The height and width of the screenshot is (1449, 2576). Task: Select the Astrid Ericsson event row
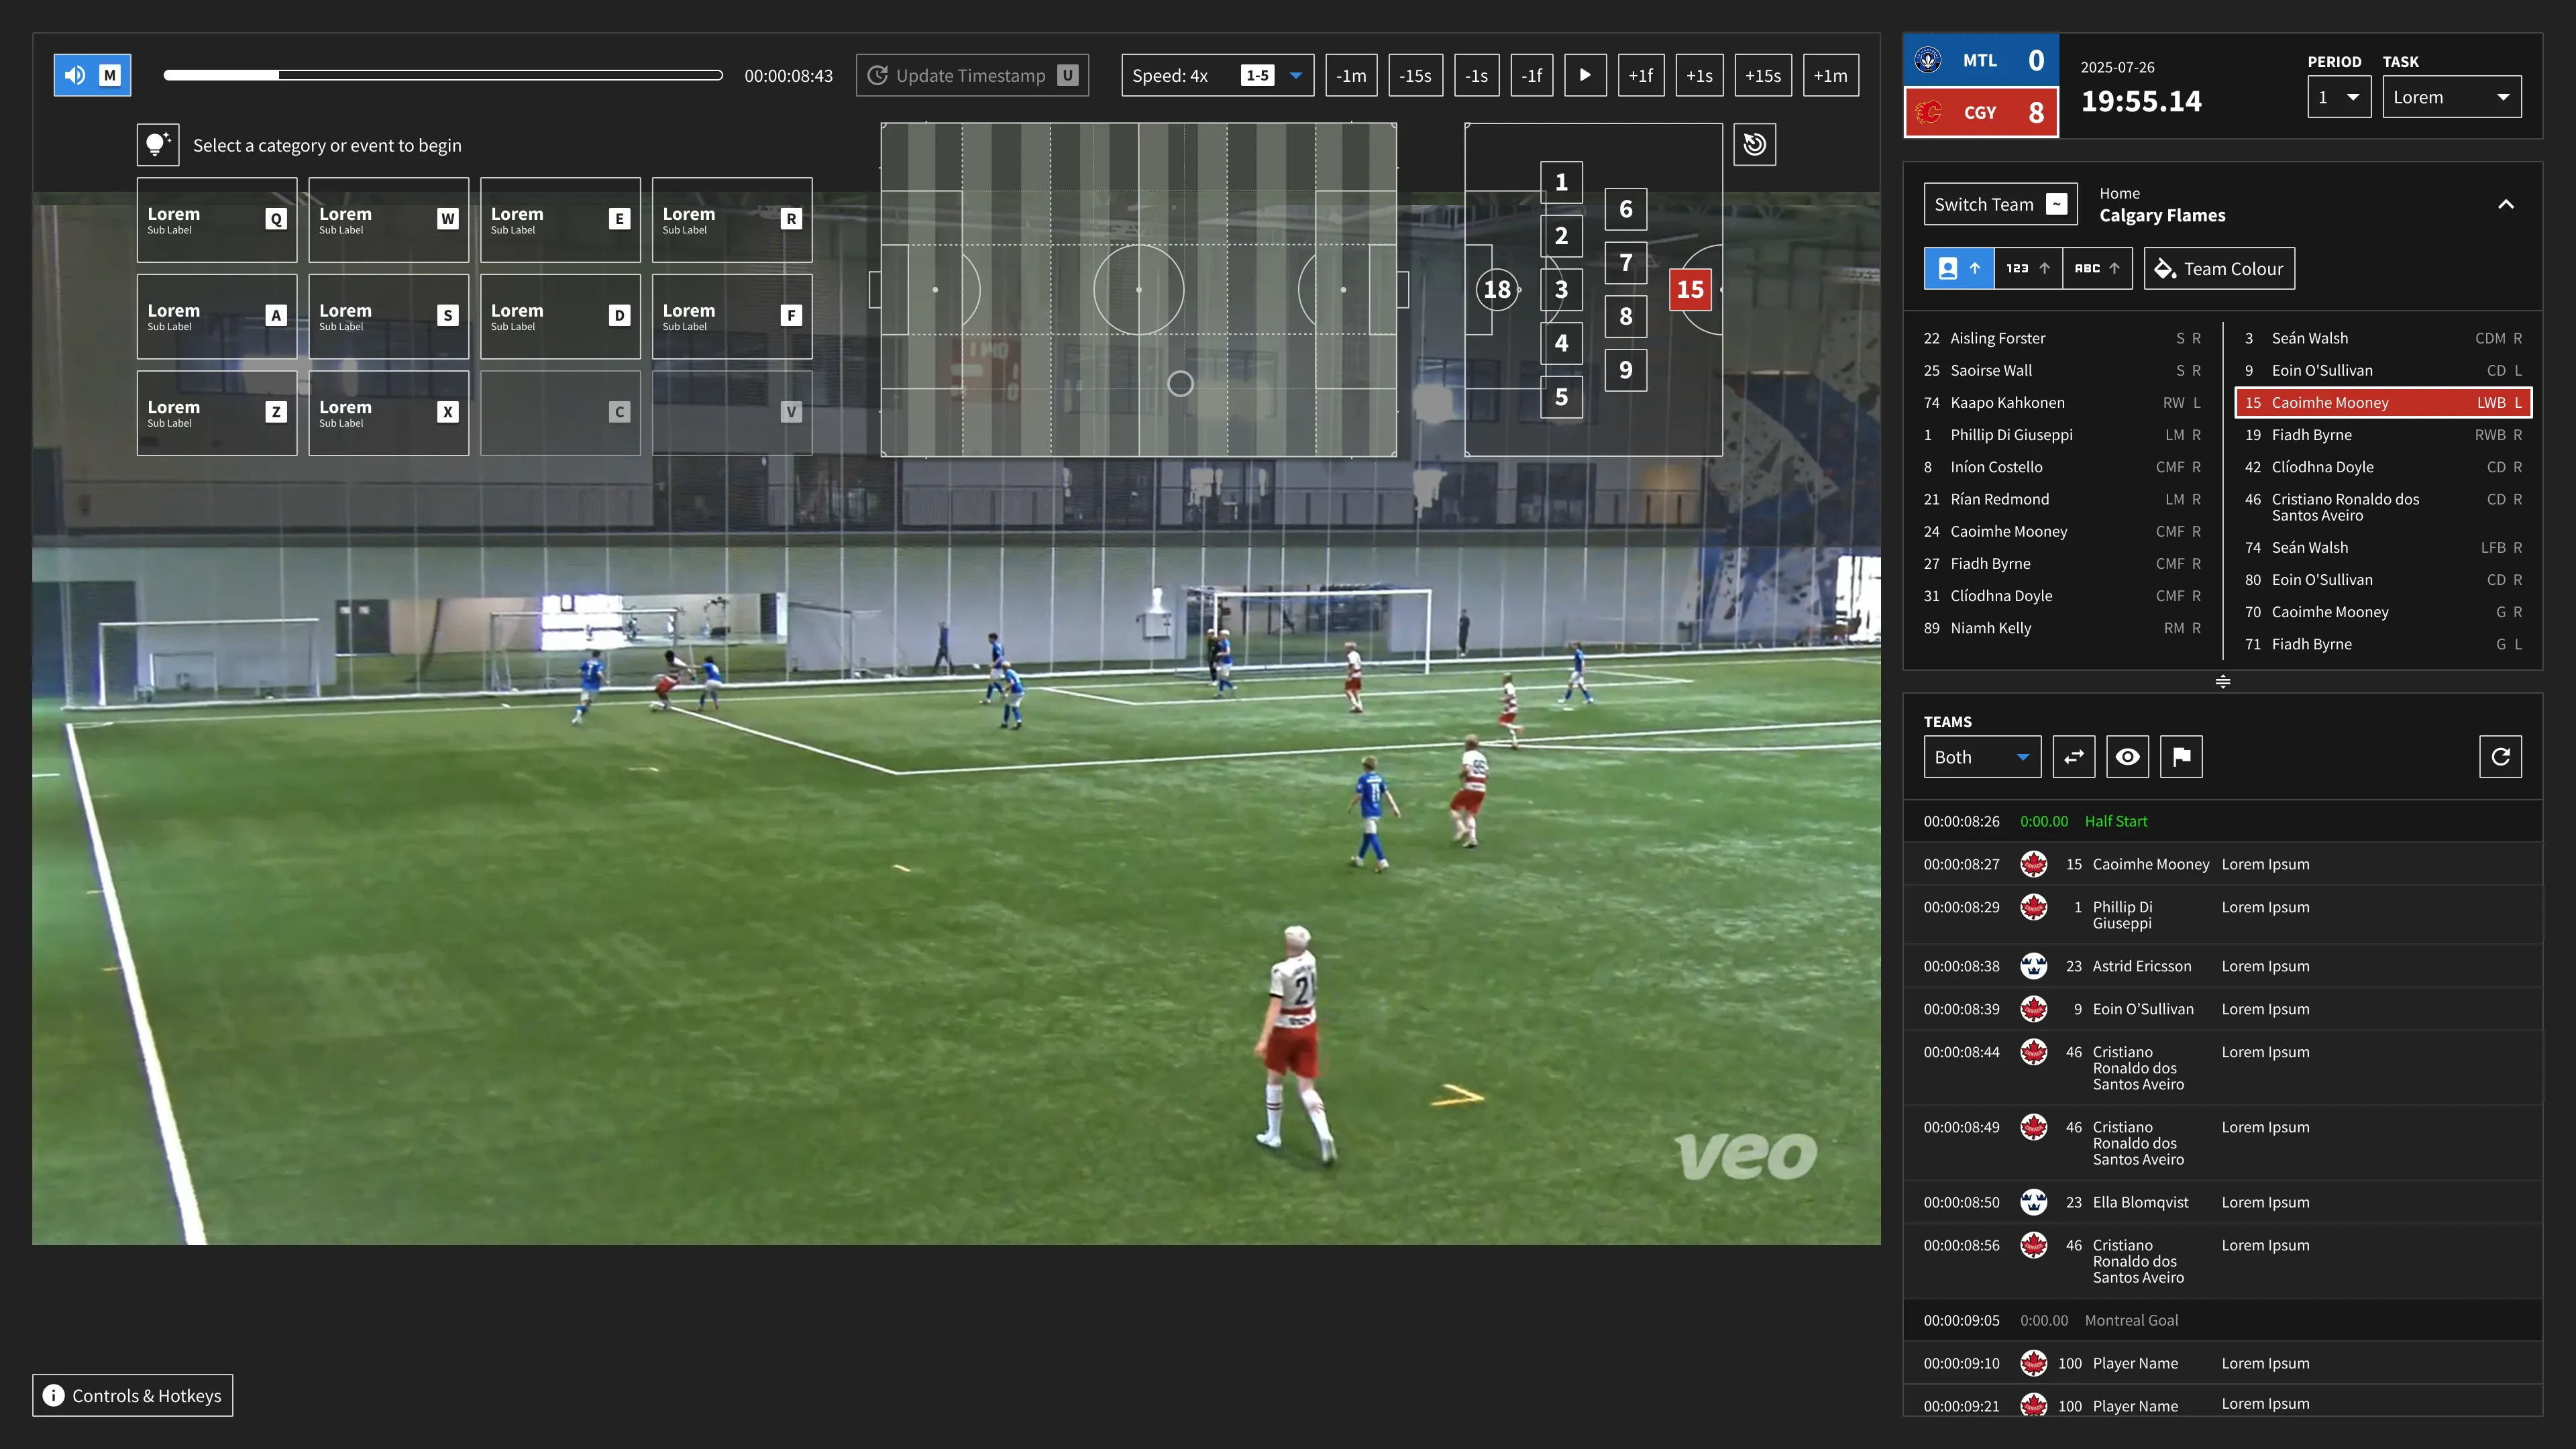tap(2222, 966)
